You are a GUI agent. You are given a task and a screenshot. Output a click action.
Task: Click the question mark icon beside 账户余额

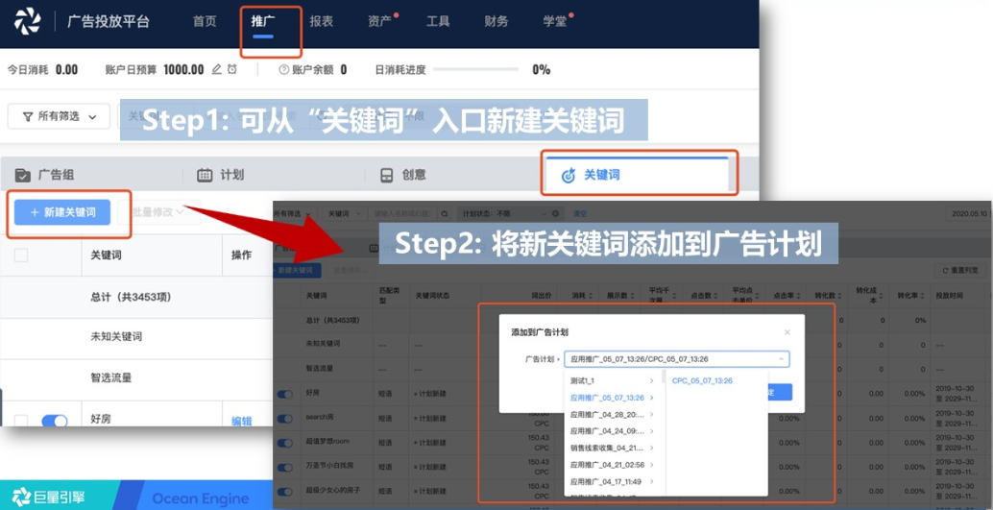tap(283, 70)
